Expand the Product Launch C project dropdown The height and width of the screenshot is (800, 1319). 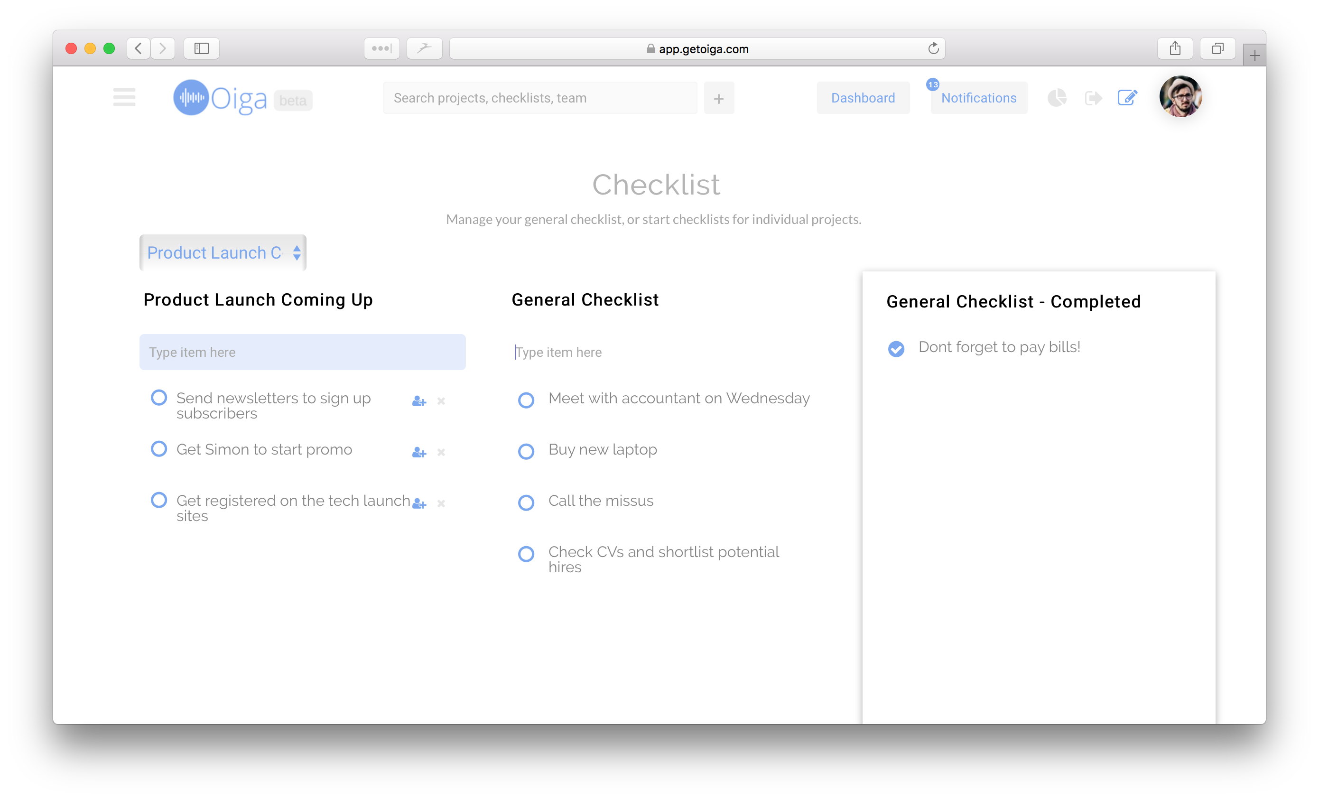pyautogui.click(x=223, y=252)
